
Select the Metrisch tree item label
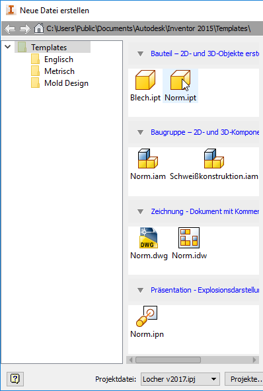tap(59, 71)
